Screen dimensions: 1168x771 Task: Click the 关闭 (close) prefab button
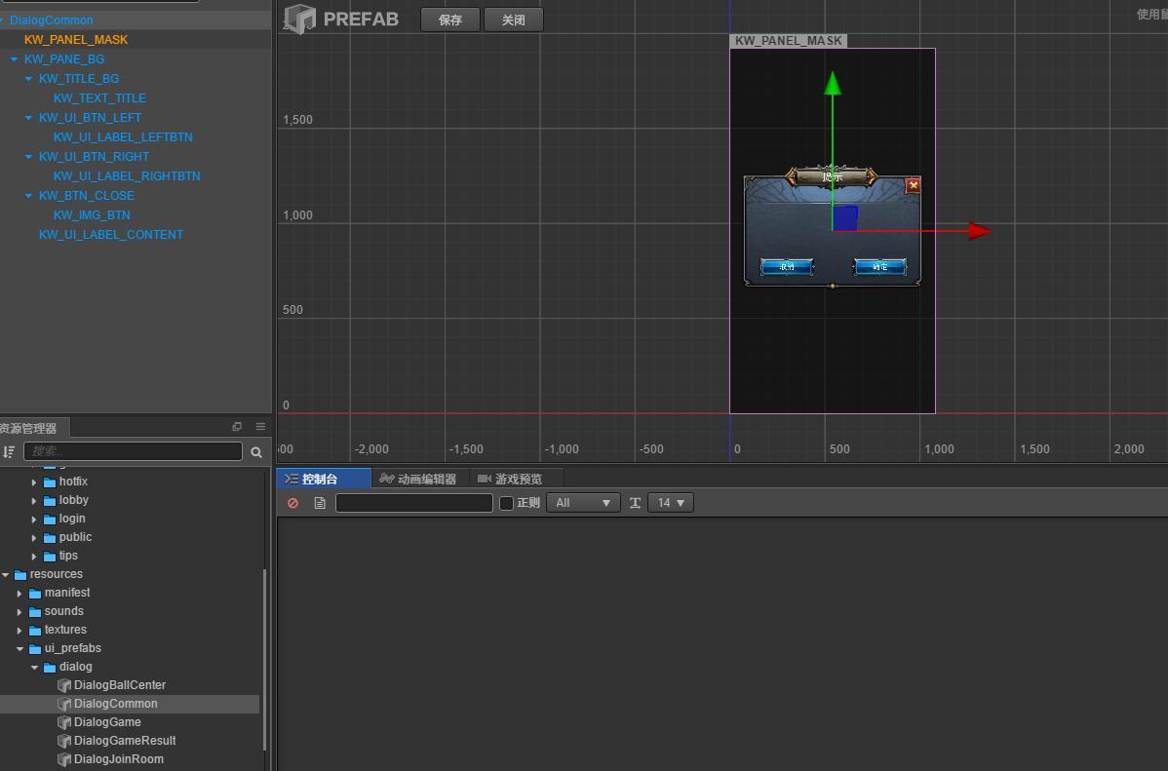click(513, 20)
